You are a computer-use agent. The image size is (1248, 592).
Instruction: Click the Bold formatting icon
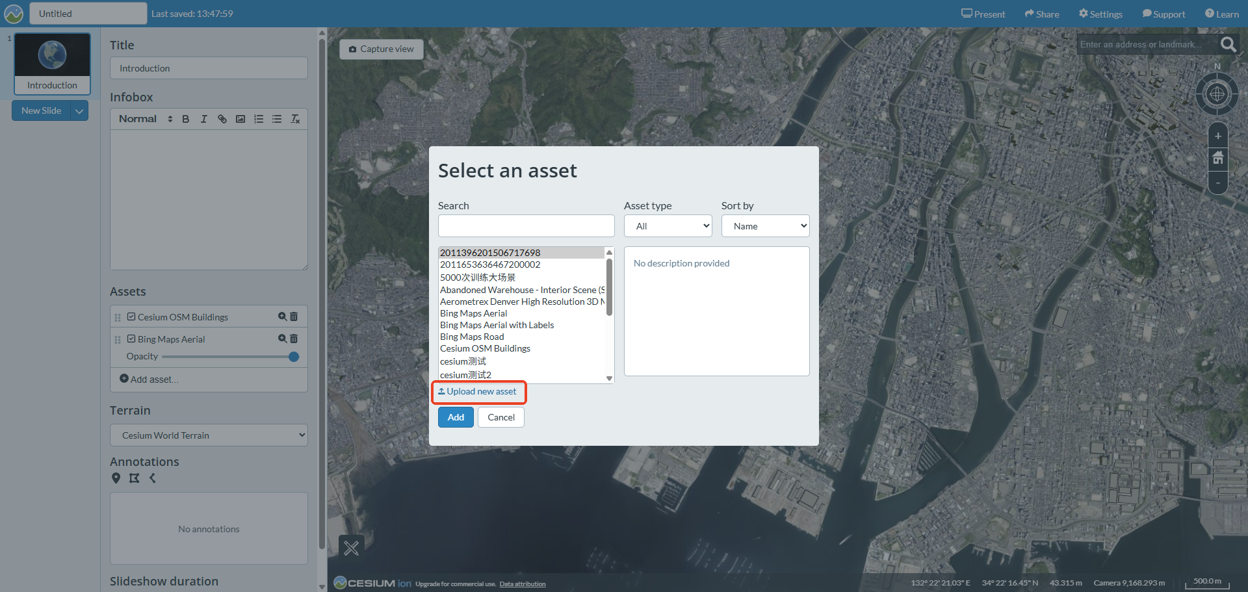[186, 119]
